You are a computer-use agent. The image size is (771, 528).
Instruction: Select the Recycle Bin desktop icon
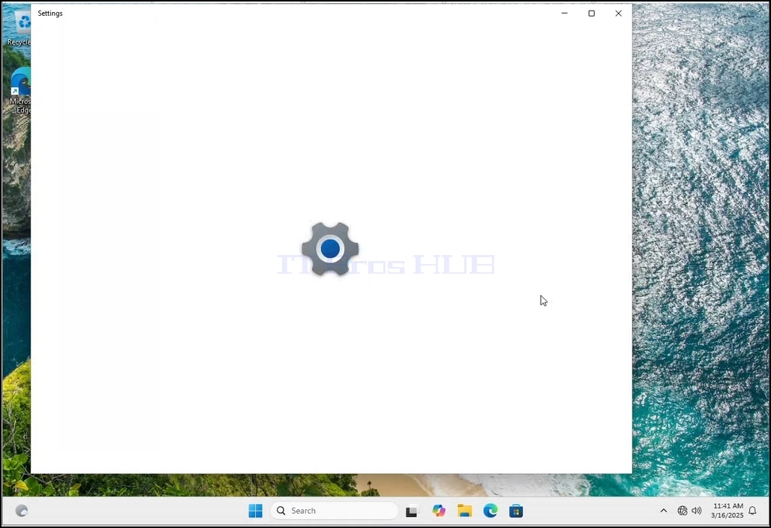tap(19, 28)
